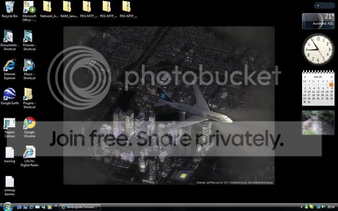This screenshot has height=211, width=338.
Task: Add a gadget with sidebar plus button
Action: [318, 5]
